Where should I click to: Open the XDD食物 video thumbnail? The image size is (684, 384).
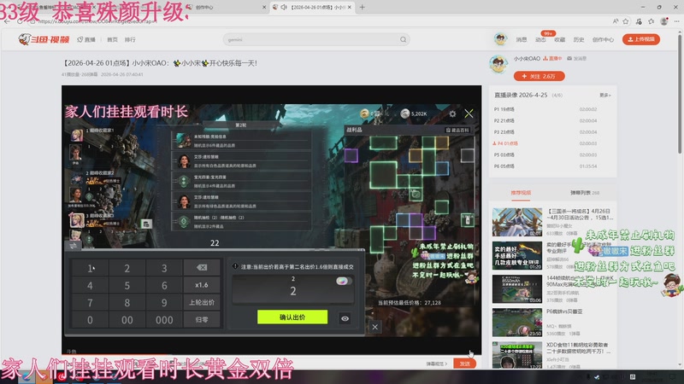click(x=517, y=355)
